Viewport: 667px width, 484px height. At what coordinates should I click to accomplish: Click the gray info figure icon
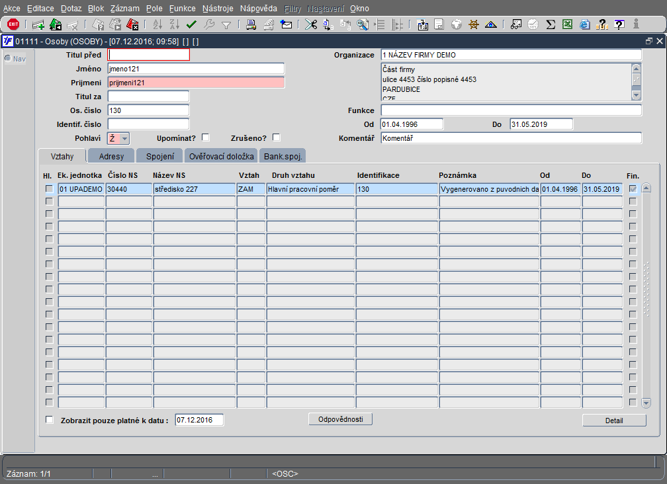click(x=636, y=24)
